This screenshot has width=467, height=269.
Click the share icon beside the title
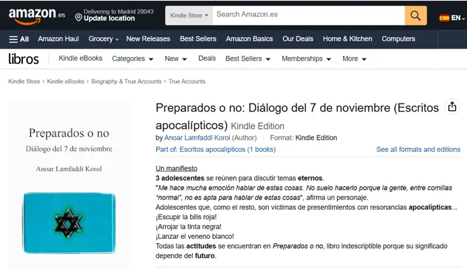(452, 107)
